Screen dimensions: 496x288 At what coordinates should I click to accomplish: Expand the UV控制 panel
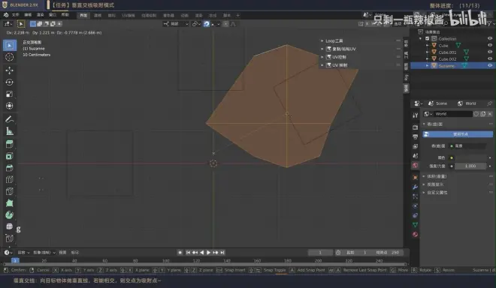click(x=322, y=57)
